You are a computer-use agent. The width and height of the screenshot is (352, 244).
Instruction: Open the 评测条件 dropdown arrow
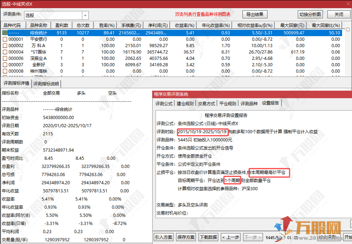click(x=85, y=16)
